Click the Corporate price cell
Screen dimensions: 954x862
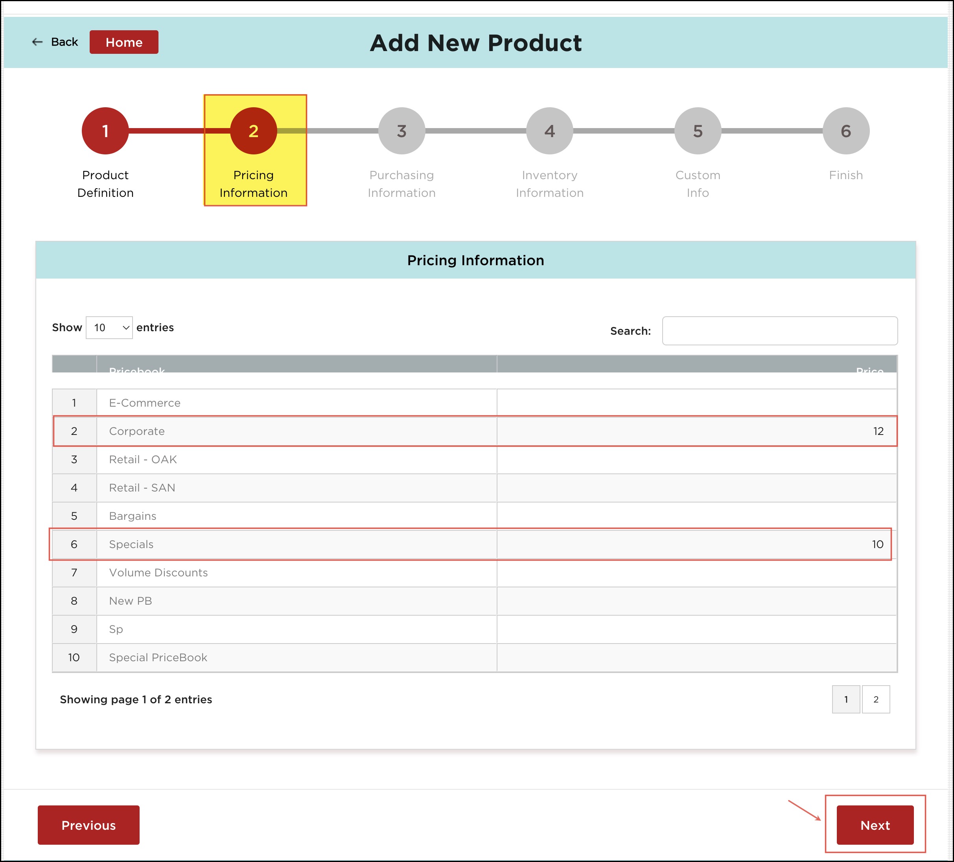(696, 431)
